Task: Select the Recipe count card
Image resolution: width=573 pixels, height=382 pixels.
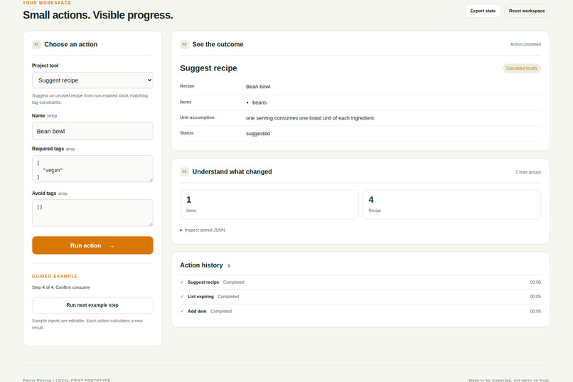Action: coord(451,204)
